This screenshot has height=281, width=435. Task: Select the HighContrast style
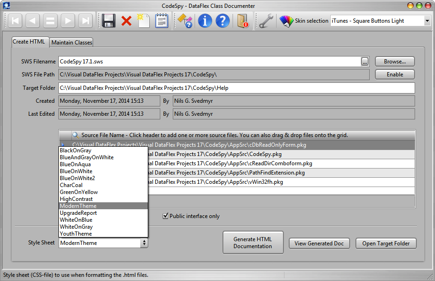pos(103,199)
